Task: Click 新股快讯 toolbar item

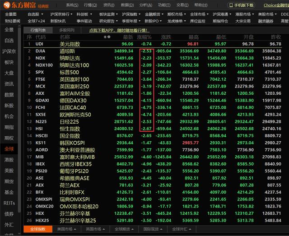Action: [58, 21]
